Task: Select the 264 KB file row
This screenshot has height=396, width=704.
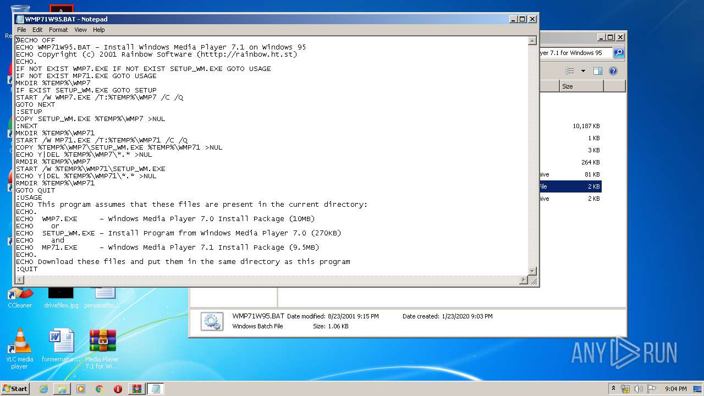Action: point(570,162)
